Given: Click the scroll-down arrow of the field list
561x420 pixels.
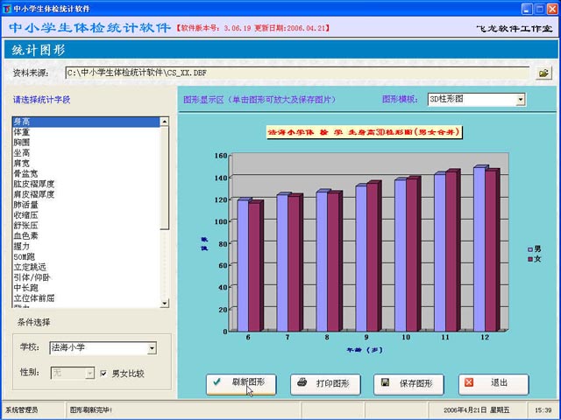Looking at the screenshot, I should coord(164,304).
